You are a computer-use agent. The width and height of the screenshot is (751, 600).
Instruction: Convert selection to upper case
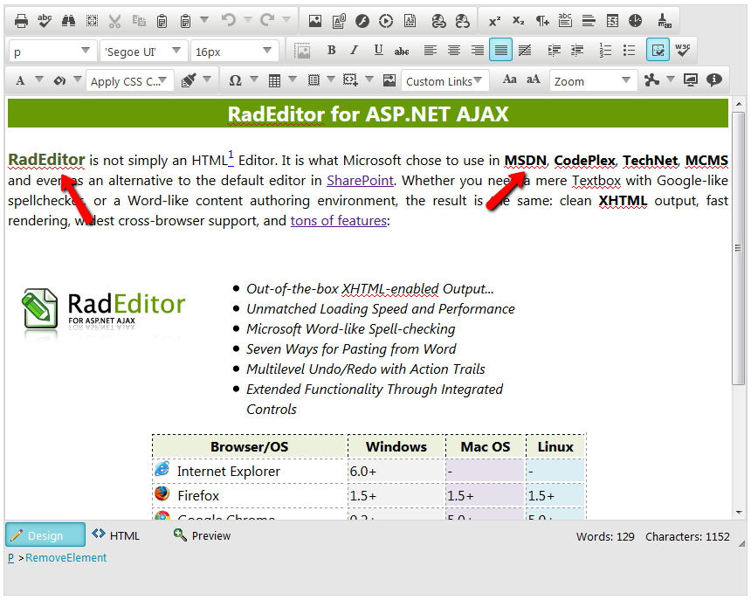[x=533, y=79]
